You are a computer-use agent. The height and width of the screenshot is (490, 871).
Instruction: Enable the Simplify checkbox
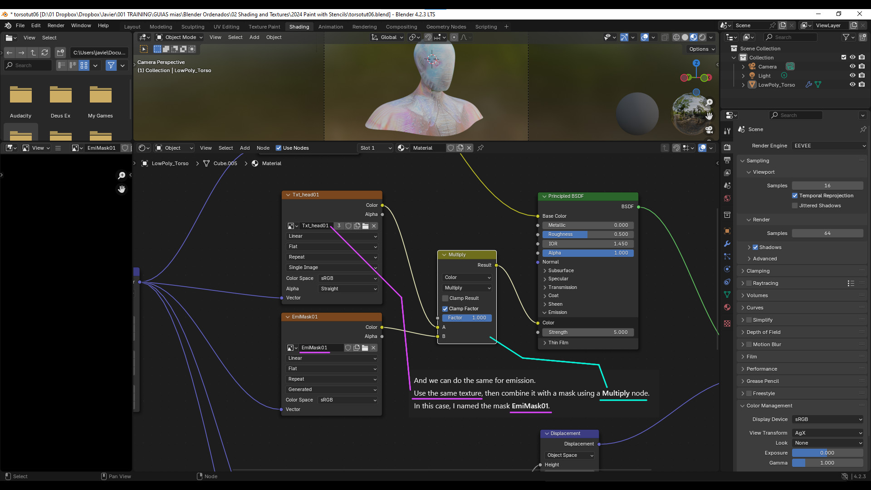tap(749, 320)
